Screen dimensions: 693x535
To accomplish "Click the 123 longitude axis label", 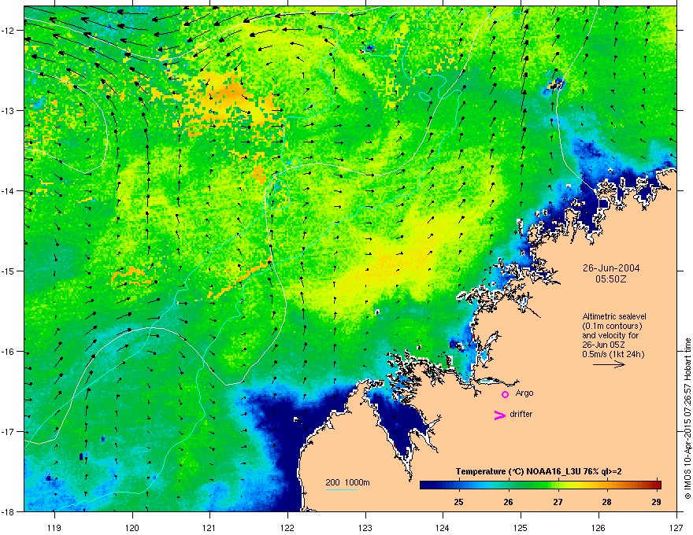I will (x=365, y=527).
